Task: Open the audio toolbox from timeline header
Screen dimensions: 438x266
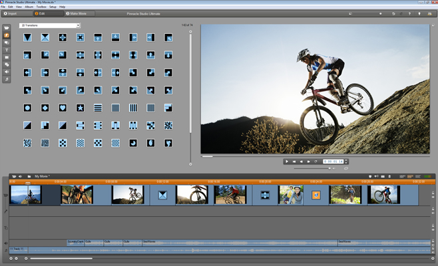Action: [21, 176]
